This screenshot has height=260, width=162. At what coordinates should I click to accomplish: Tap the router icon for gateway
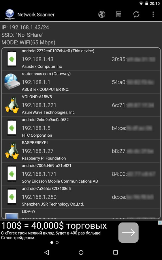[x=12, y=82]
